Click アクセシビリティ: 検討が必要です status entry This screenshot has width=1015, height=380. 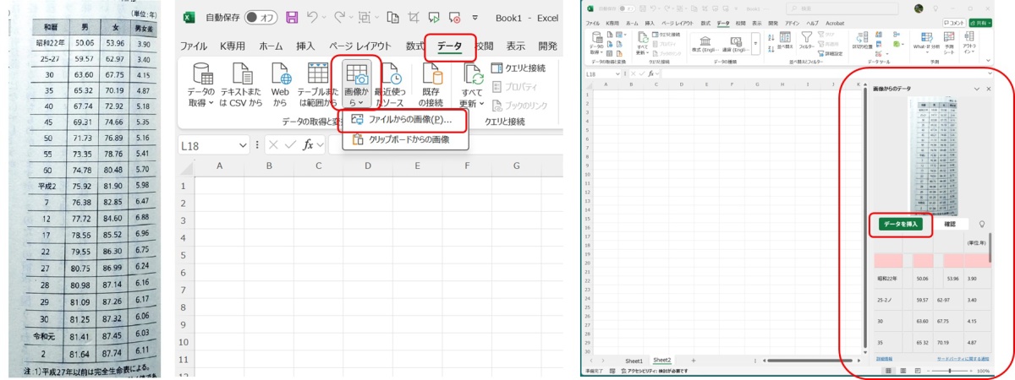[x=653, y=370]
